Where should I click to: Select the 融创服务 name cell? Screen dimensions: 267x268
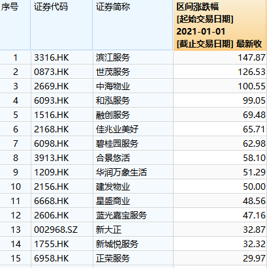(x=133, y=115)
